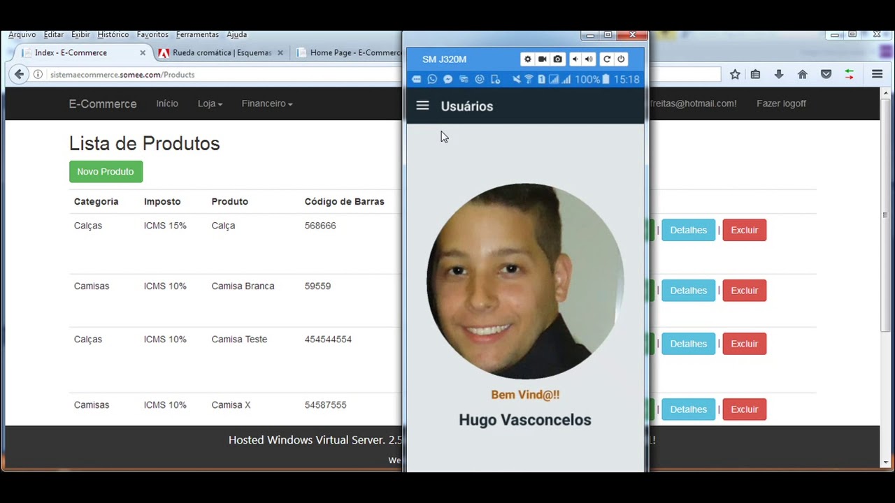Viewport: 895px width, 503px height.
Task: Click the Fazer logoff link
Action: [x=781, y=103]
